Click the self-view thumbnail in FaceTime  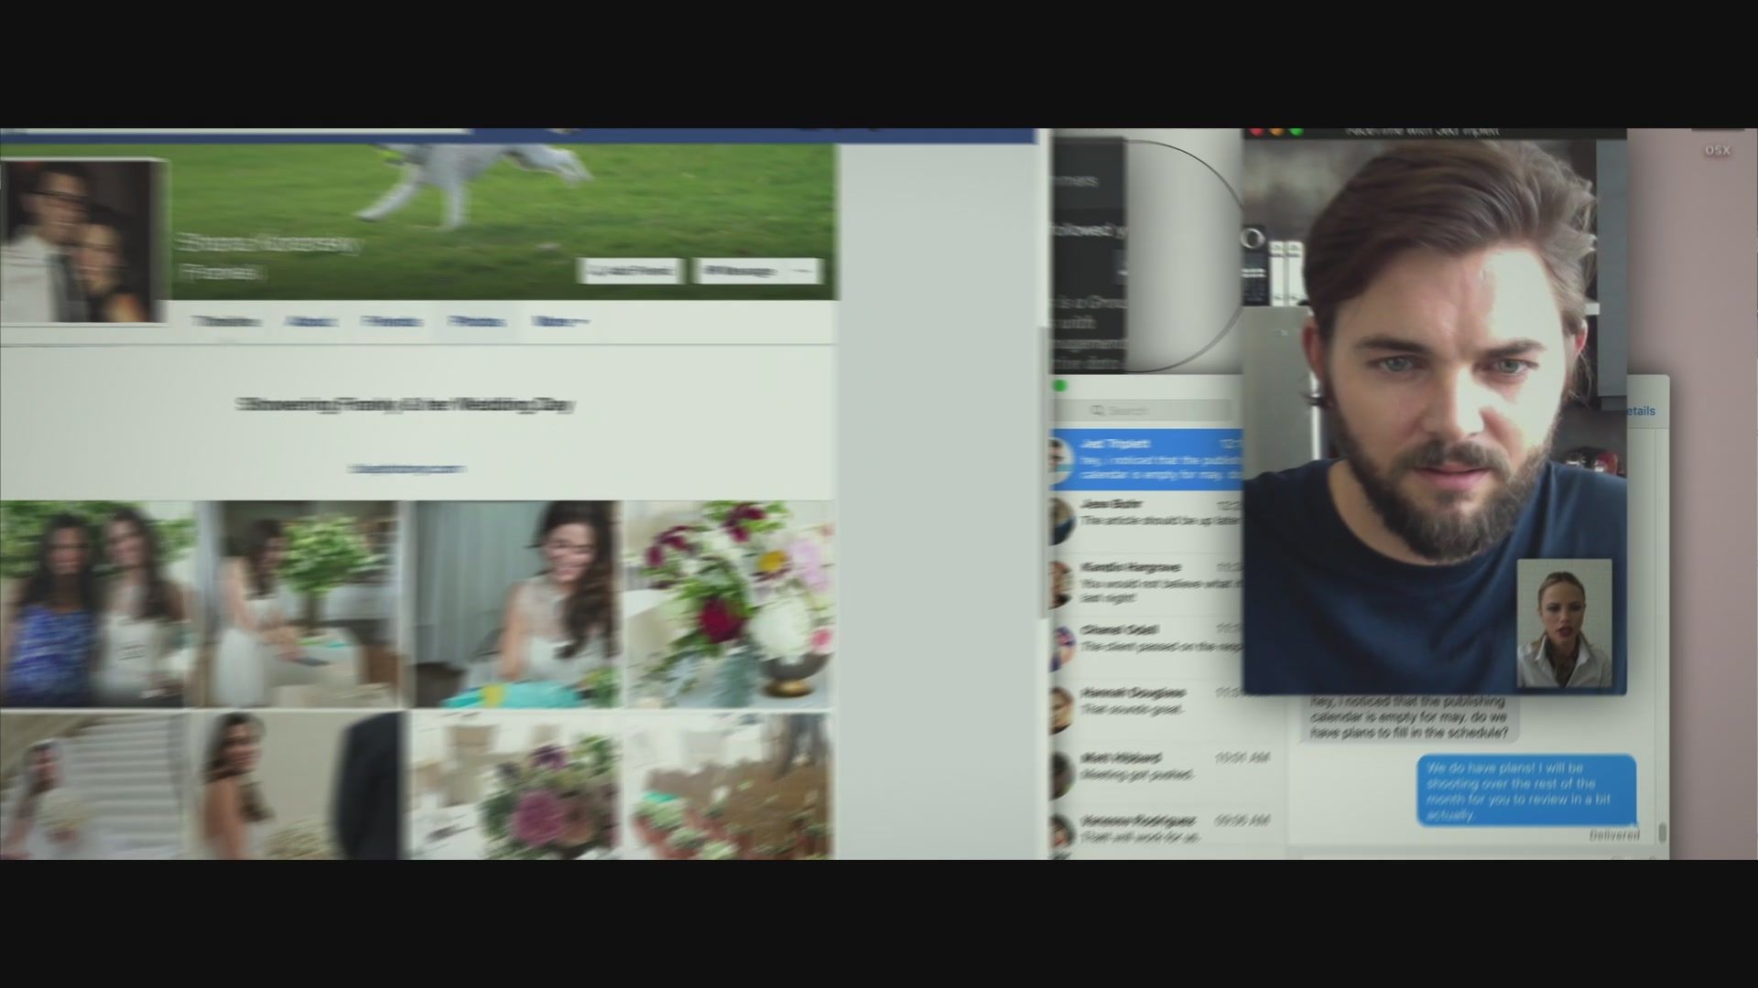point(1564,623)
